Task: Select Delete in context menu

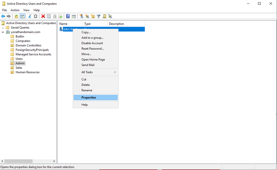Action: pos(95,85)
